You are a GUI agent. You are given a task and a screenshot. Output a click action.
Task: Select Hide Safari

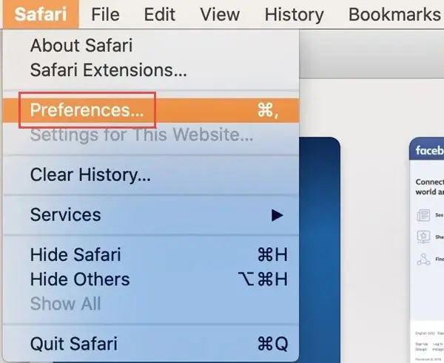click(x=151, y=254)
